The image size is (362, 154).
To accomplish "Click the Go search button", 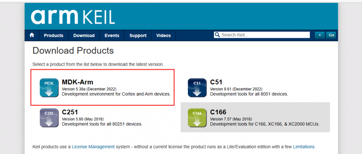I will tap(331, 35).
